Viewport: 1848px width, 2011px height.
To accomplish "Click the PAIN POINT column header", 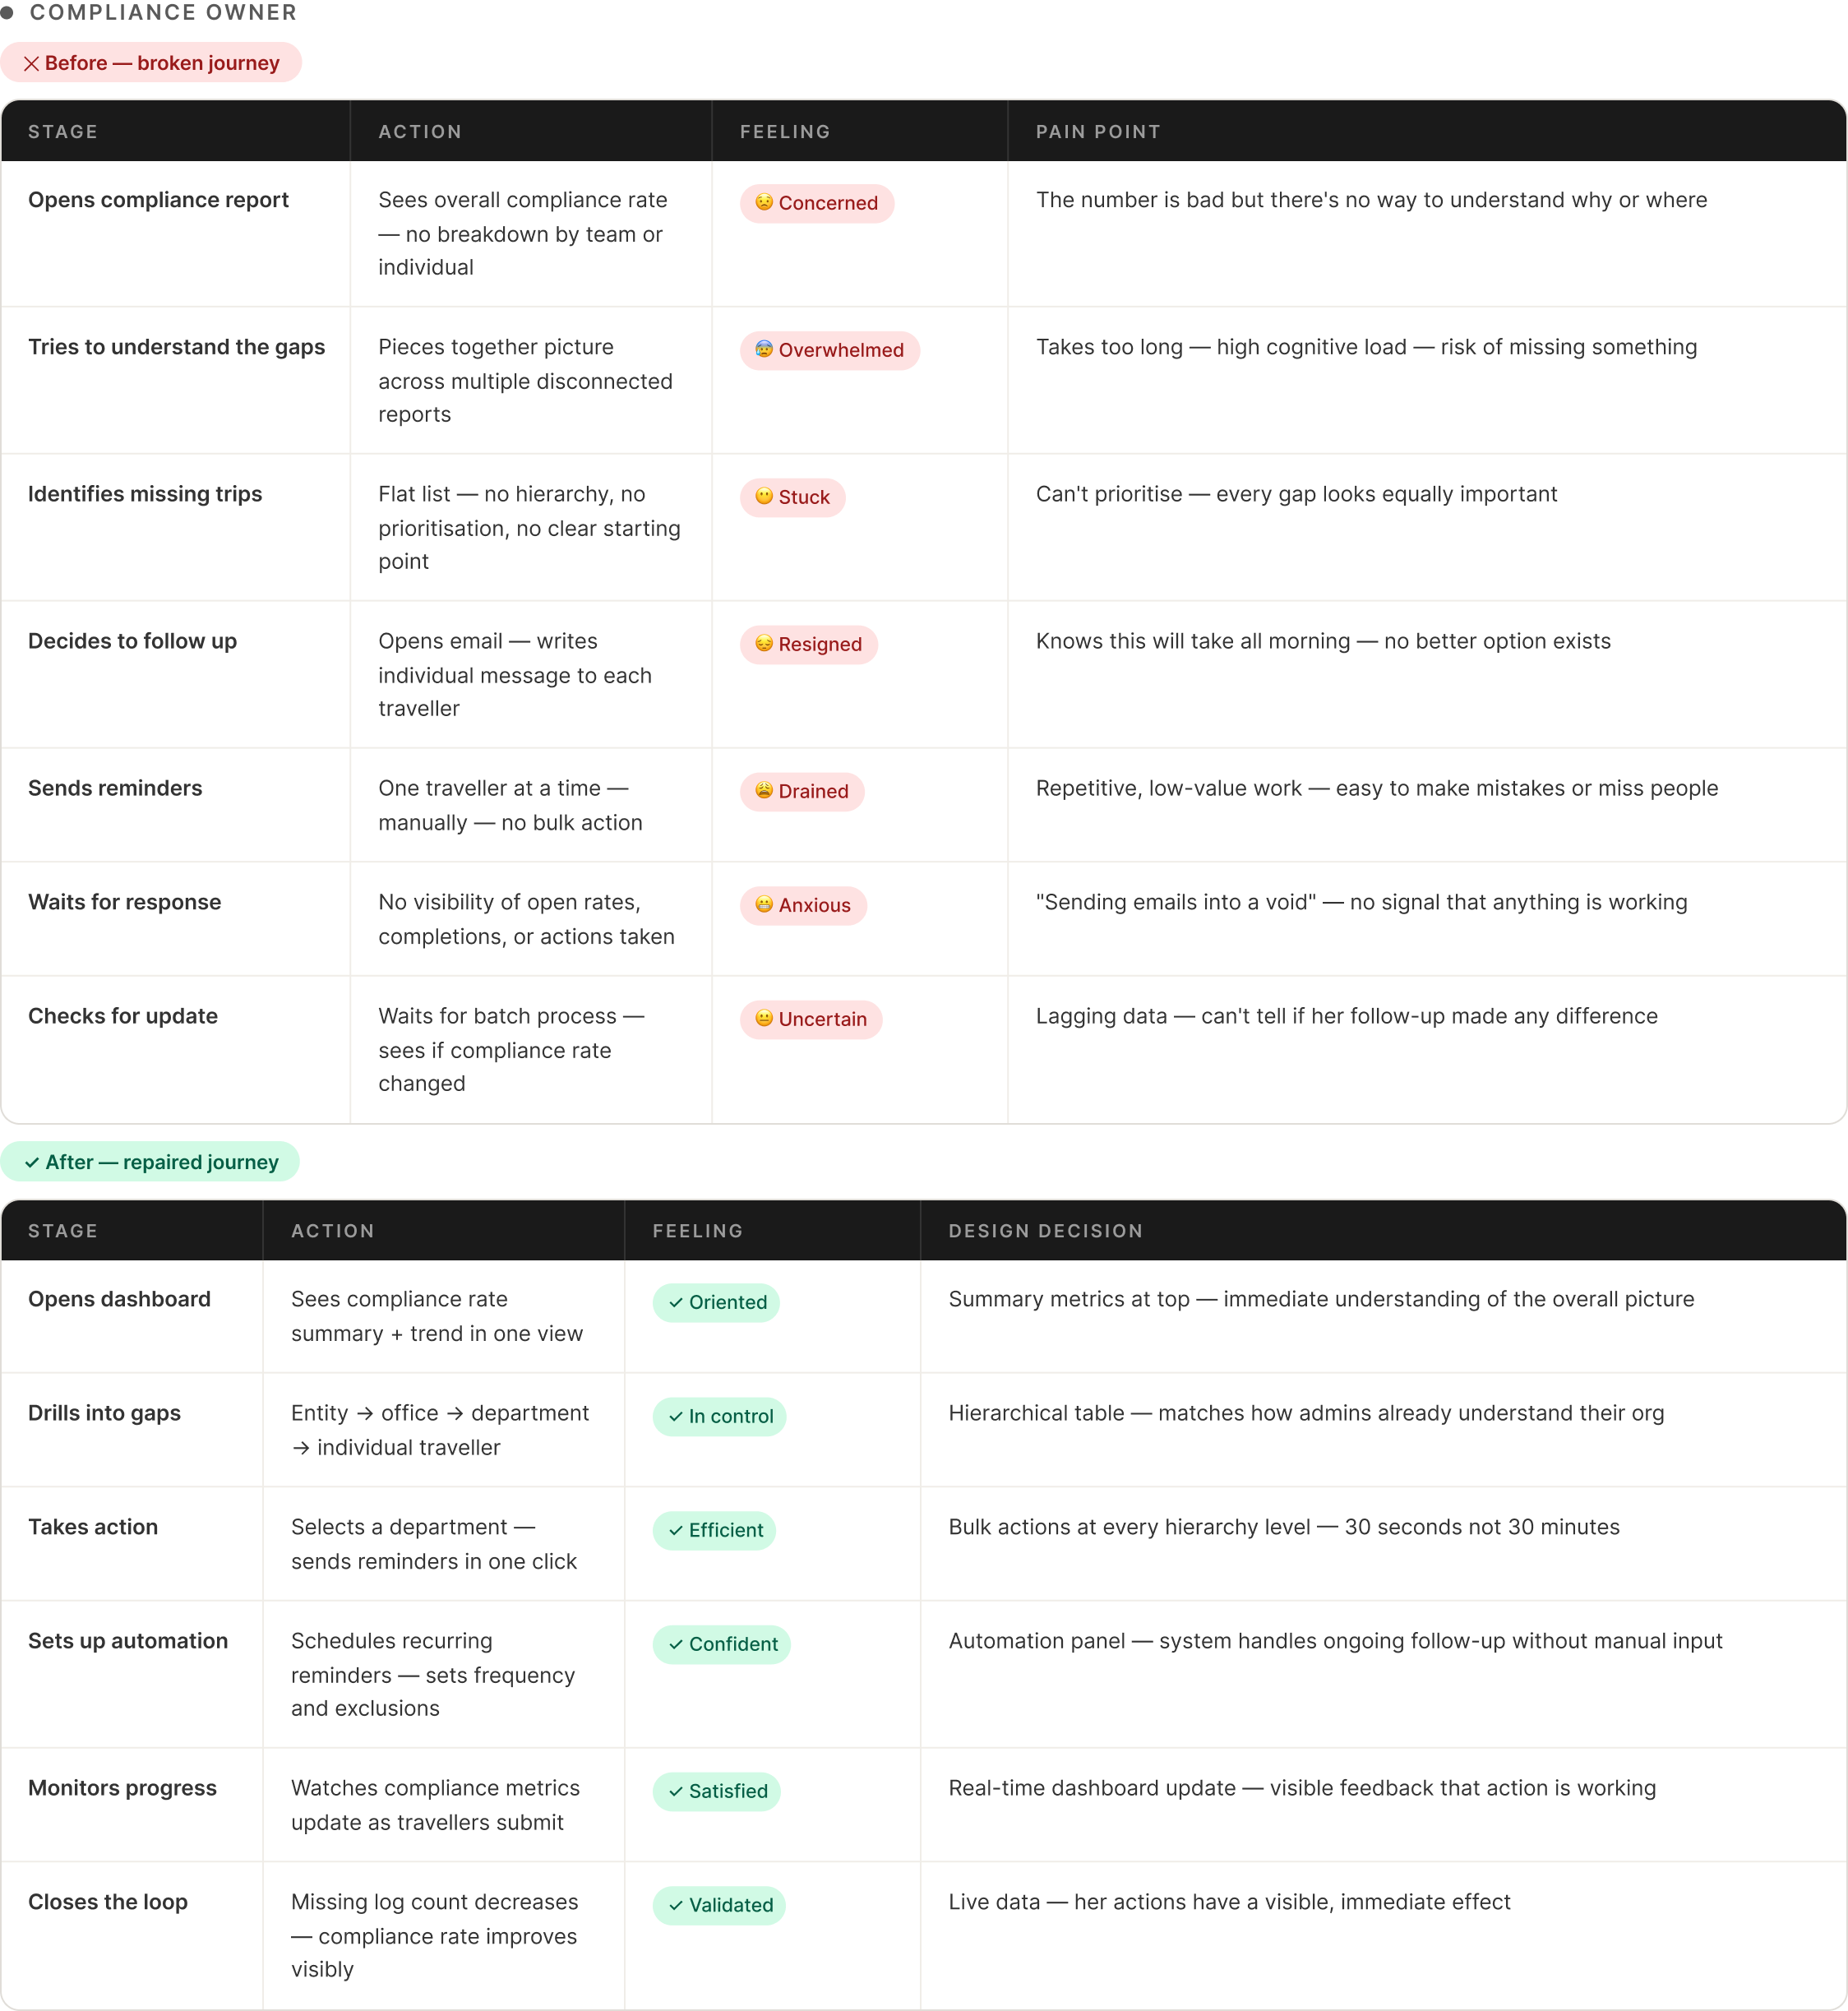I will click(1098, 132).
